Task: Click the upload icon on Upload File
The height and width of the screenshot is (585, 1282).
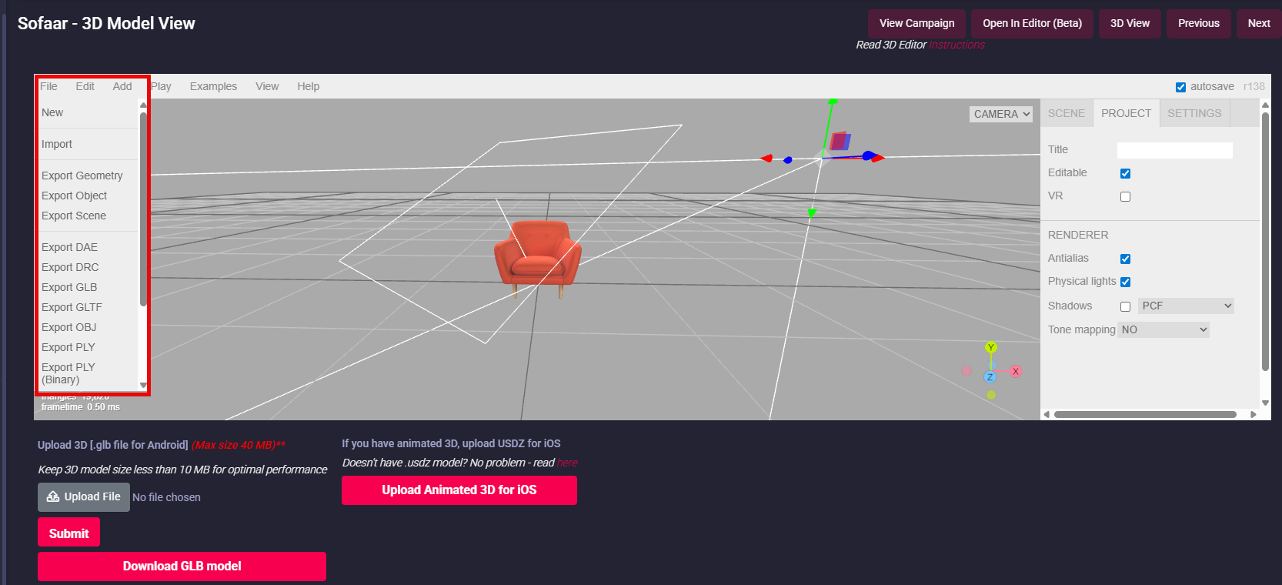Action: (53, 497)
